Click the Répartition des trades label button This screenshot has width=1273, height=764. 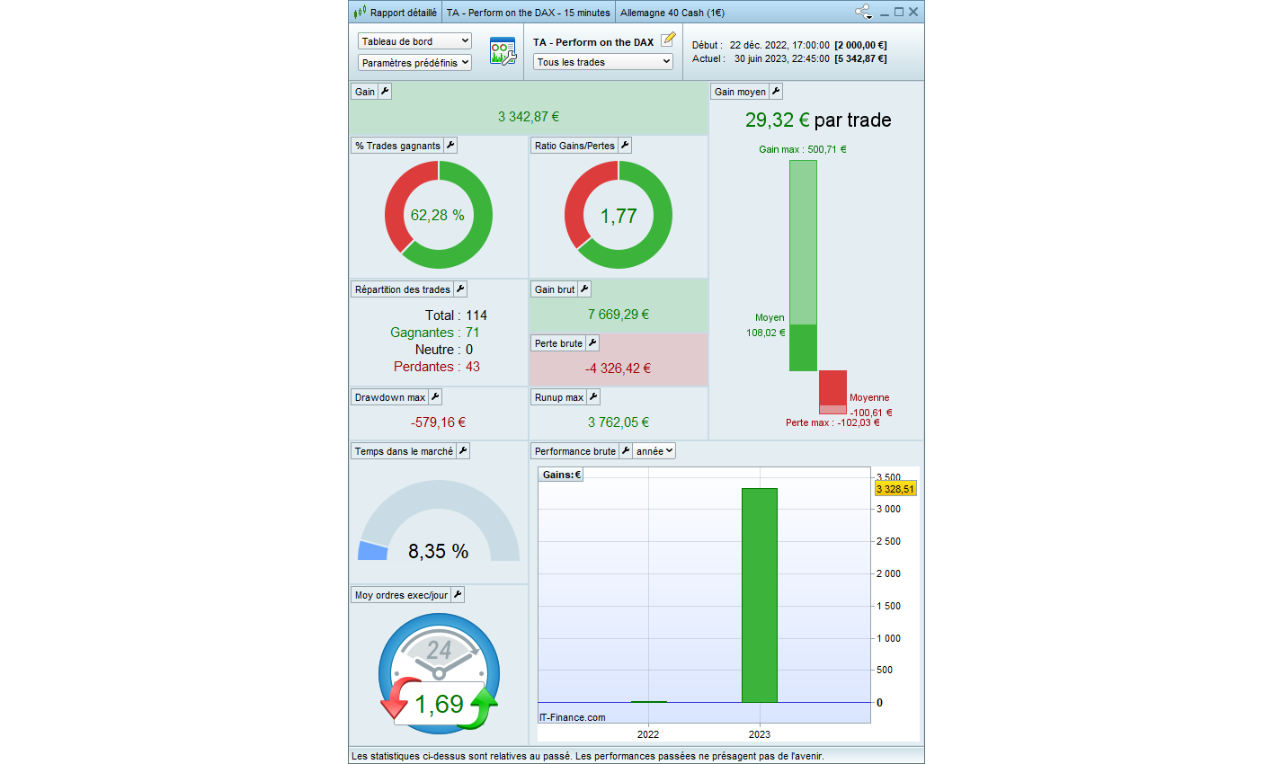tap(402, 289)
